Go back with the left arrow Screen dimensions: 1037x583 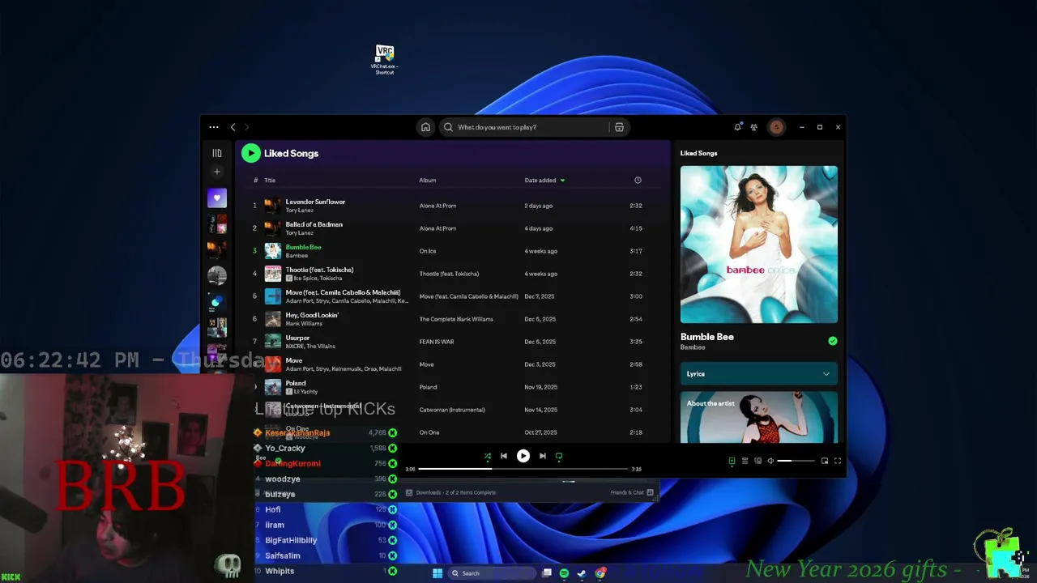(233, 127)
